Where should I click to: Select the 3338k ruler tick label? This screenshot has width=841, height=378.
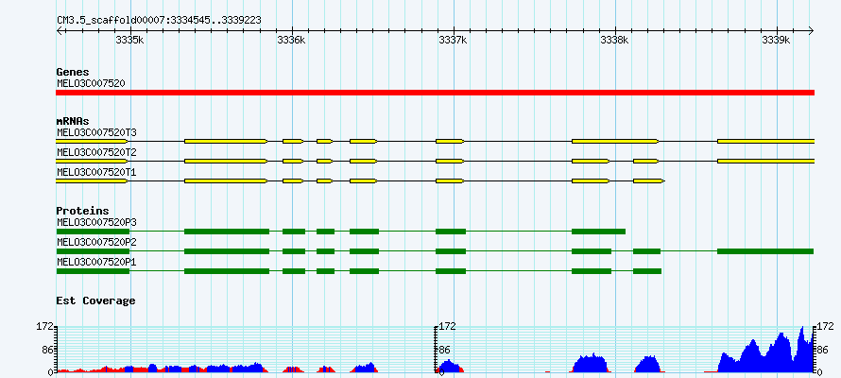click(614, 41)
